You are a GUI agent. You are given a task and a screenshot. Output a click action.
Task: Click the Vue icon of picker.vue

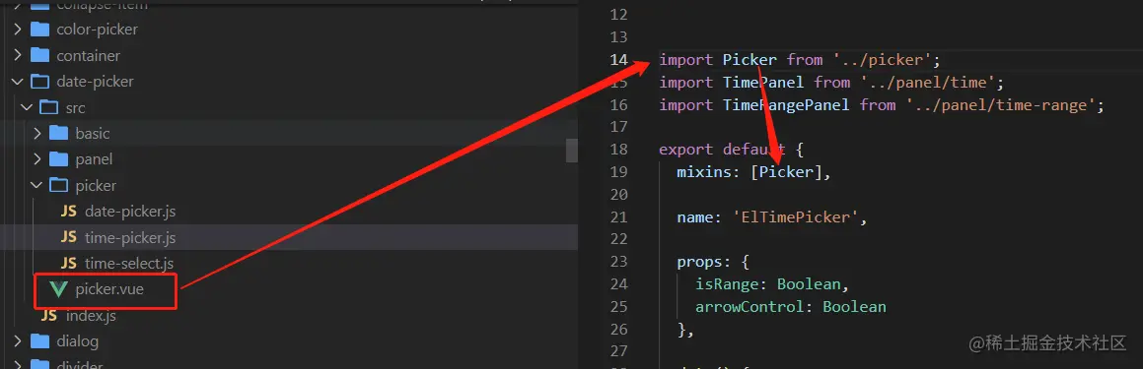pos(58,289)
